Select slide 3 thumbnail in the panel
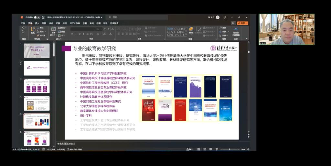The image size is (331, 166). (x=37, y=86)
